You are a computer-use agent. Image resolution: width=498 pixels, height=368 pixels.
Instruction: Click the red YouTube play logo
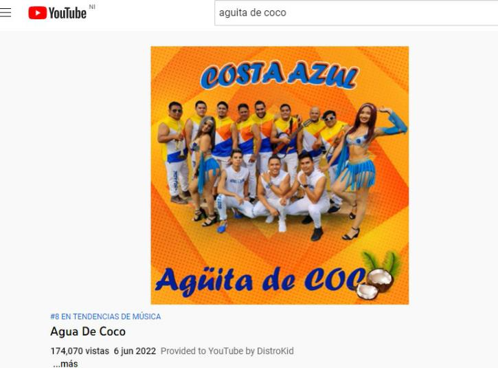(x=37, y=13)
